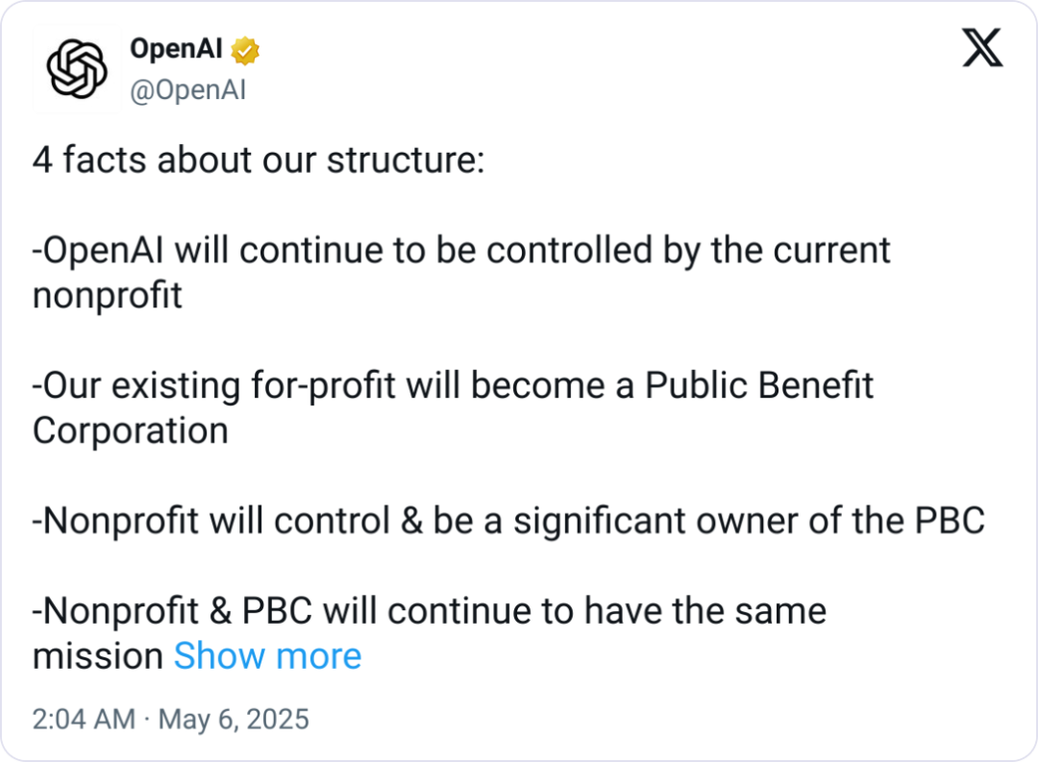Open X via the logo in the corner
The width and height of the screenshot is (1038, 762).
click(x=982, y=45)
